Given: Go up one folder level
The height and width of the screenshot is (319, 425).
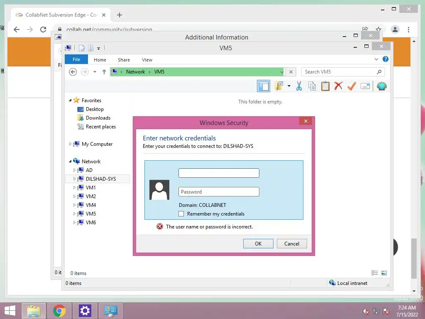Looking at the screenshot, I should (x=104, y=72).
